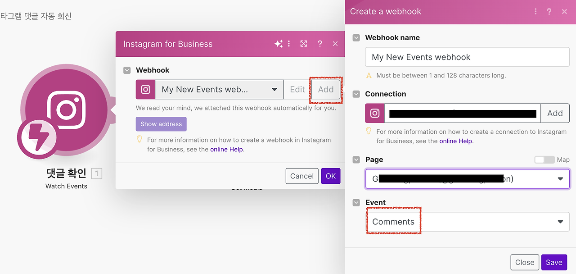The height and width of the screenshot is (274, 576).
Task: Click the Show address button
Action: pos(161,124)
